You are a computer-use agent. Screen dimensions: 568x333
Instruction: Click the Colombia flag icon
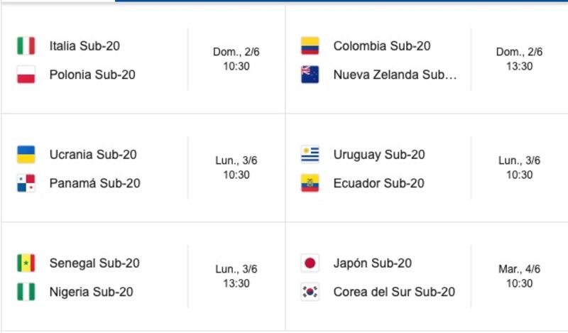pyautogui.click(x=310, y=45)
